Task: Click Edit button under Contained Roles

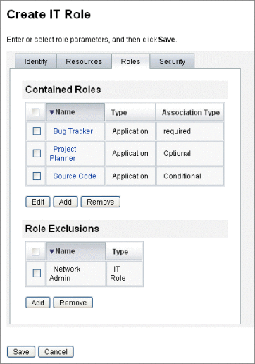Action: click(x=38, y=202)
